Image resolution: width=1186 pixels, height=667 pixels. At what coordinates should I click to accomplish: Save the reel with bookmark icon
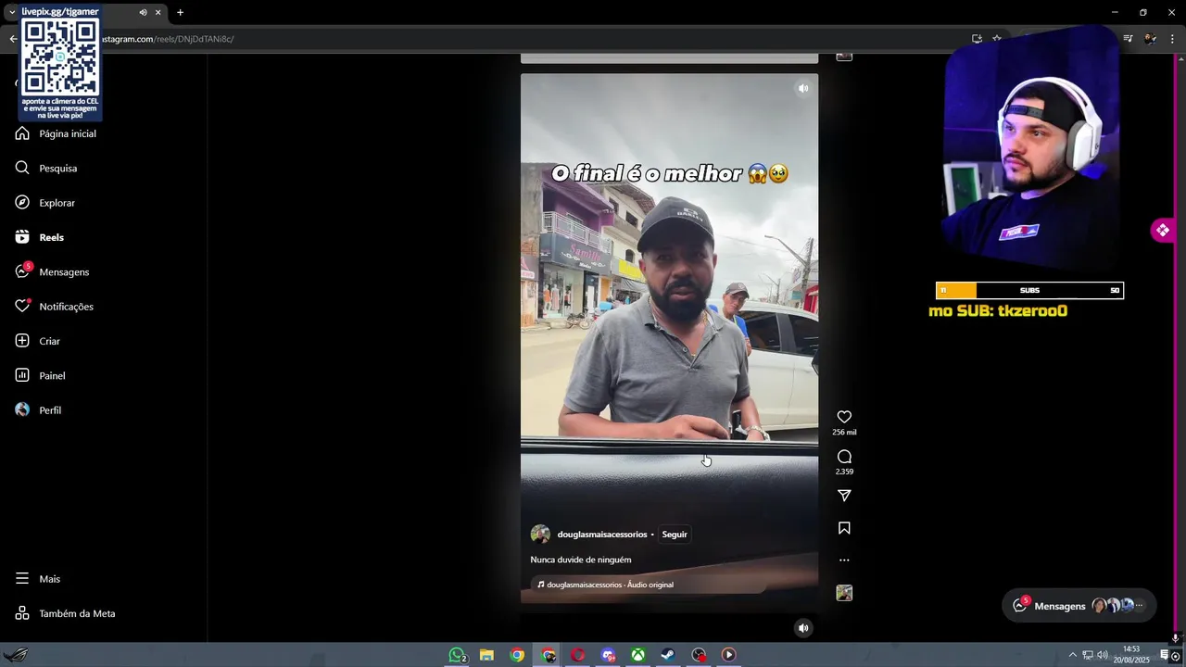(x=844, y=528)
